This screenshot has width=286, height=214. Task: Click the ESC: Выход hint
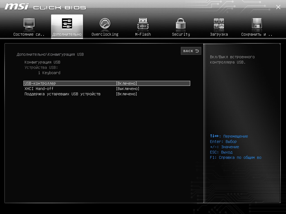click(x=221, y=152)
